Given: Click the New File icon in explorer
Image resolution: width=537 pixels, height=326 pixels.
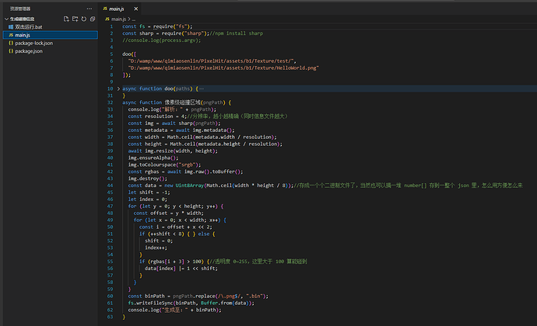Looking at the screenshot, I should [66, 17].
